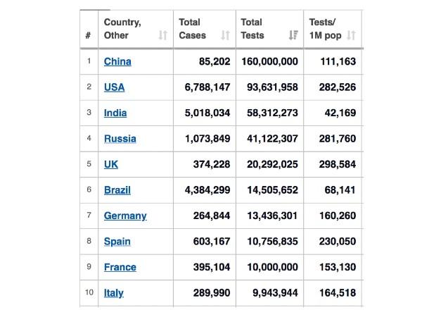This screenshot has height=317, width=422.
Task: Click the Total Cases column header text
Action: point(193,29)
